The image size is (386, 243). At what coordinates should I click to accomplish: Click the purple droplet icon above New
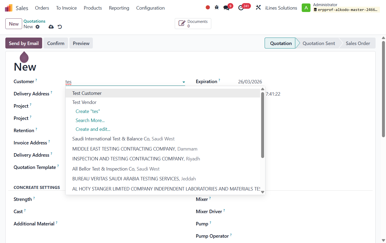click(x=24, y=57)
